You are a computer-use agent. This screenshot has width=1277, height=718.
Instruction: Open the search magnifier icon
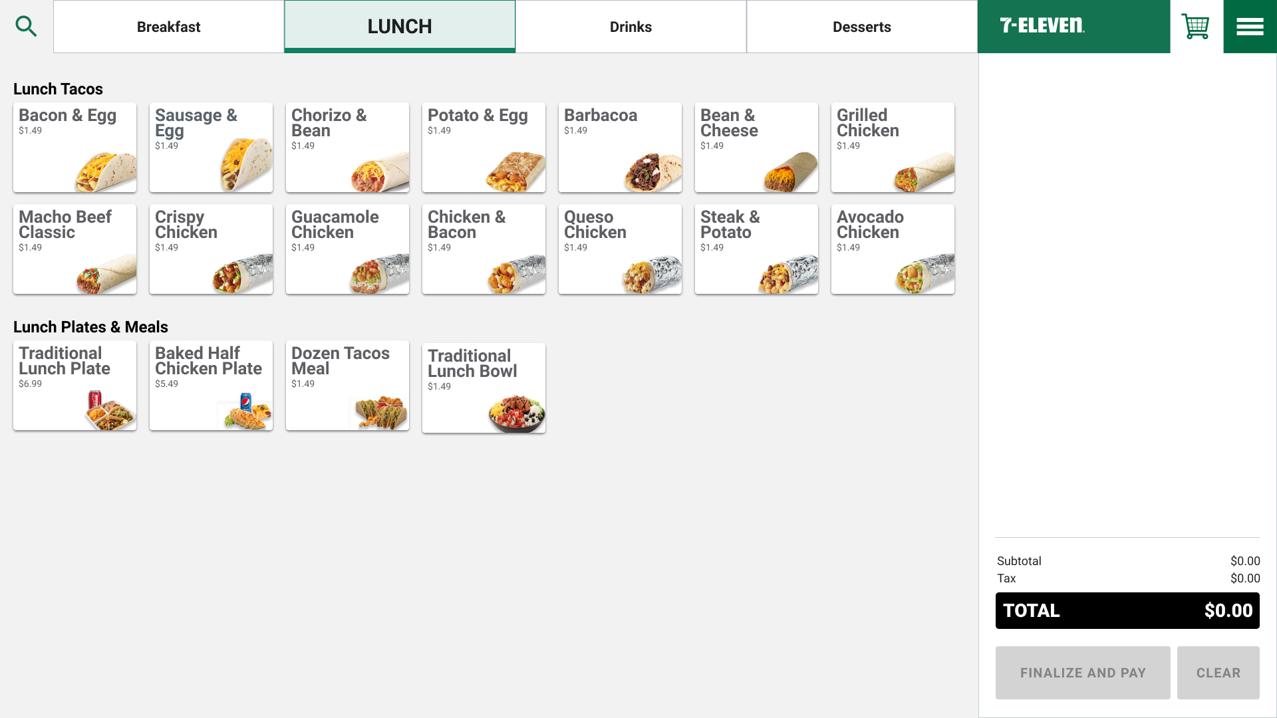[26, 27]
